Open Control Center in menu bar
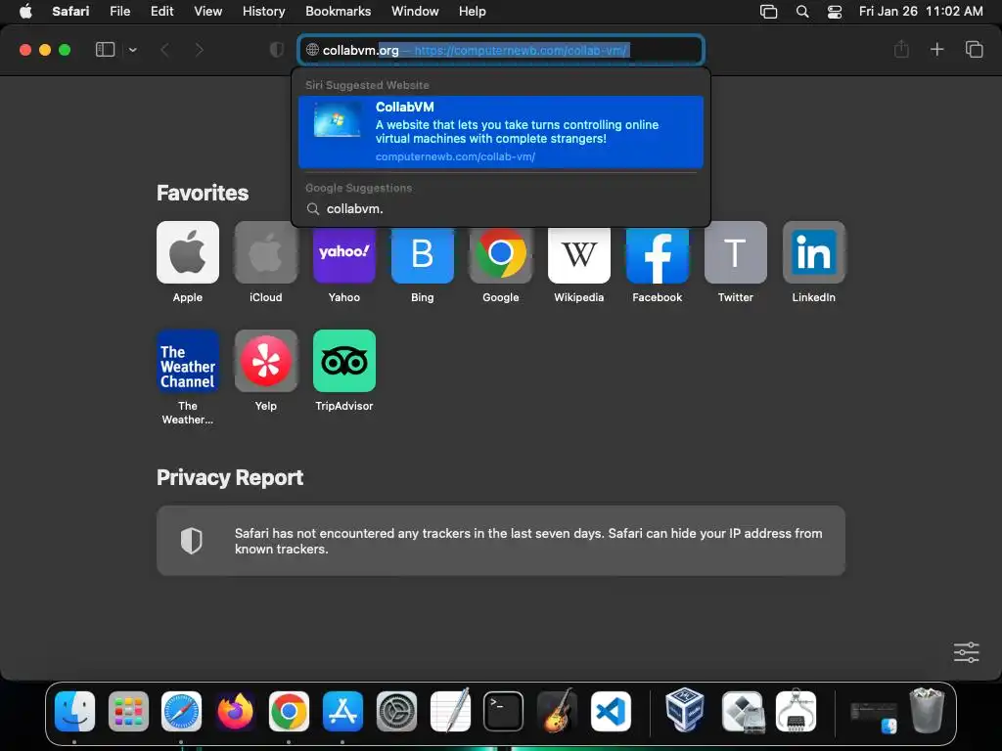Screen dimensions: 1002x751 coord(835,12)
